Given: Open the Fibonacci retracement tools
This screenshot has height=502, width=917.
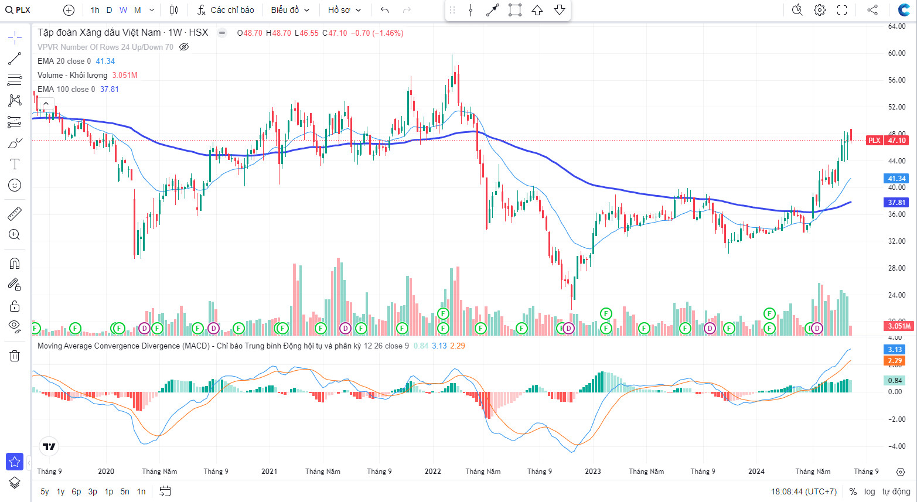Looking at the screenshot, I should pos(15,80).
